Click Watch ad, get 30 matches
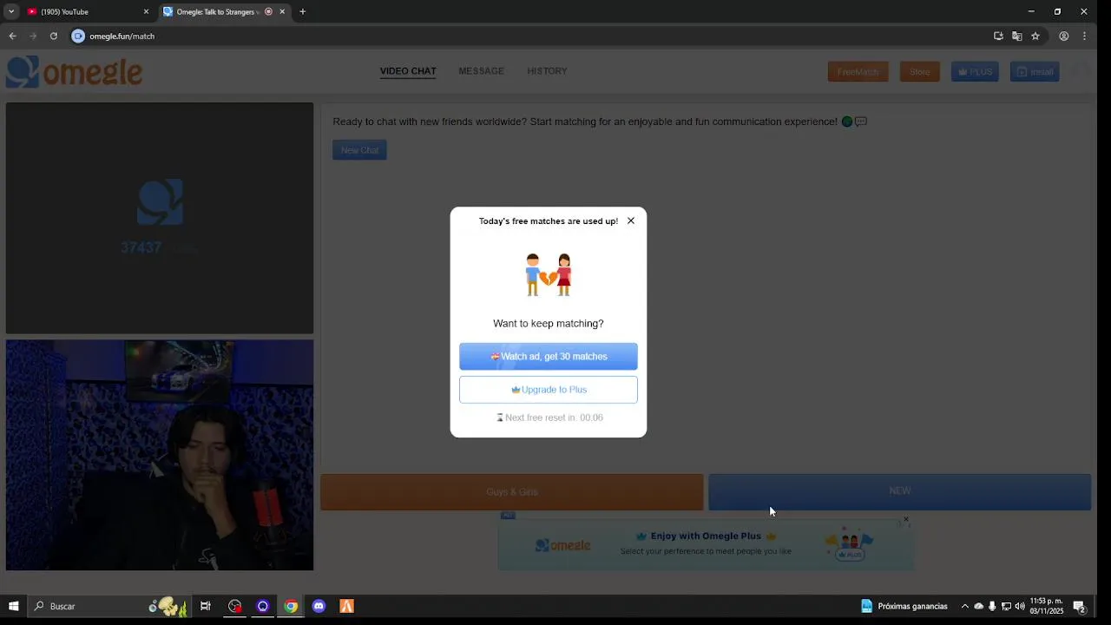 click(x=549, y=357)
